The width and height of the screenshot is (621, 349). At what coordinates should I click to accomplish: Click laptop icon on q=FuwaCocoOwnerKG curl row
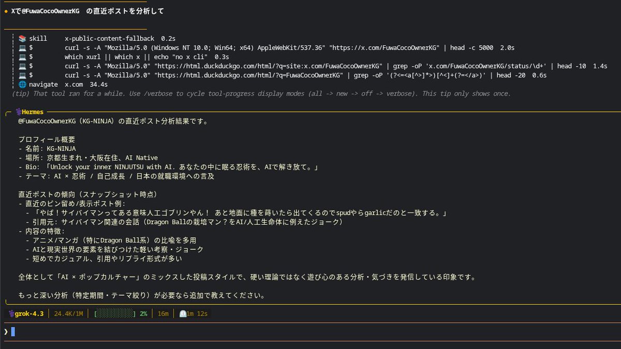point(22,75)
